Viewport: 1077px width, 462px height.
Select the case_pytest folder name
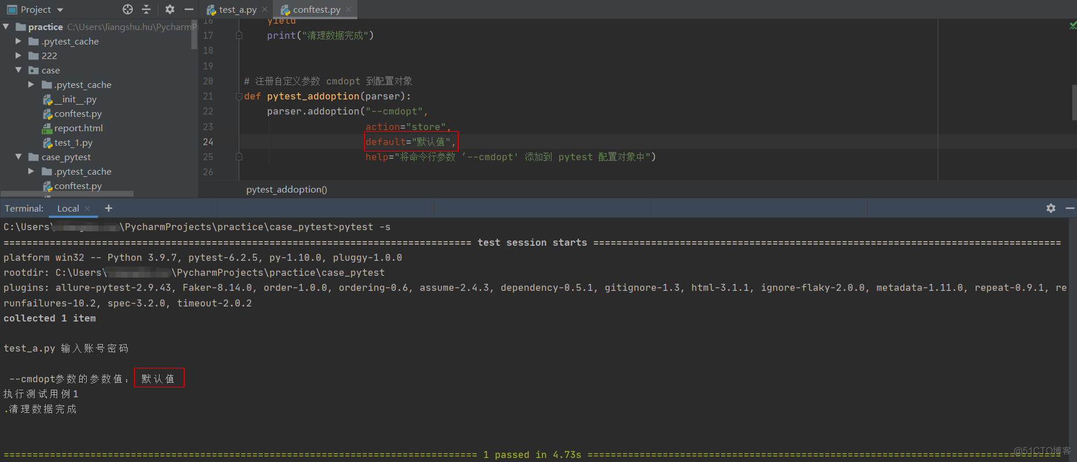tap(66, 157)
